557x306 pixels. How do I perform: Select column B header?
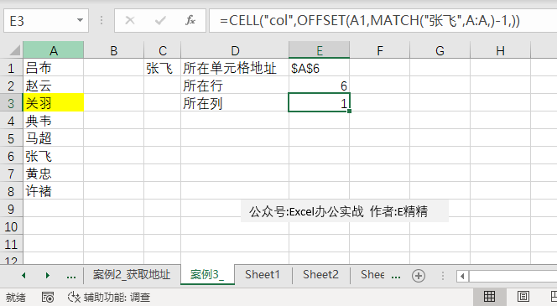(114, 50)
